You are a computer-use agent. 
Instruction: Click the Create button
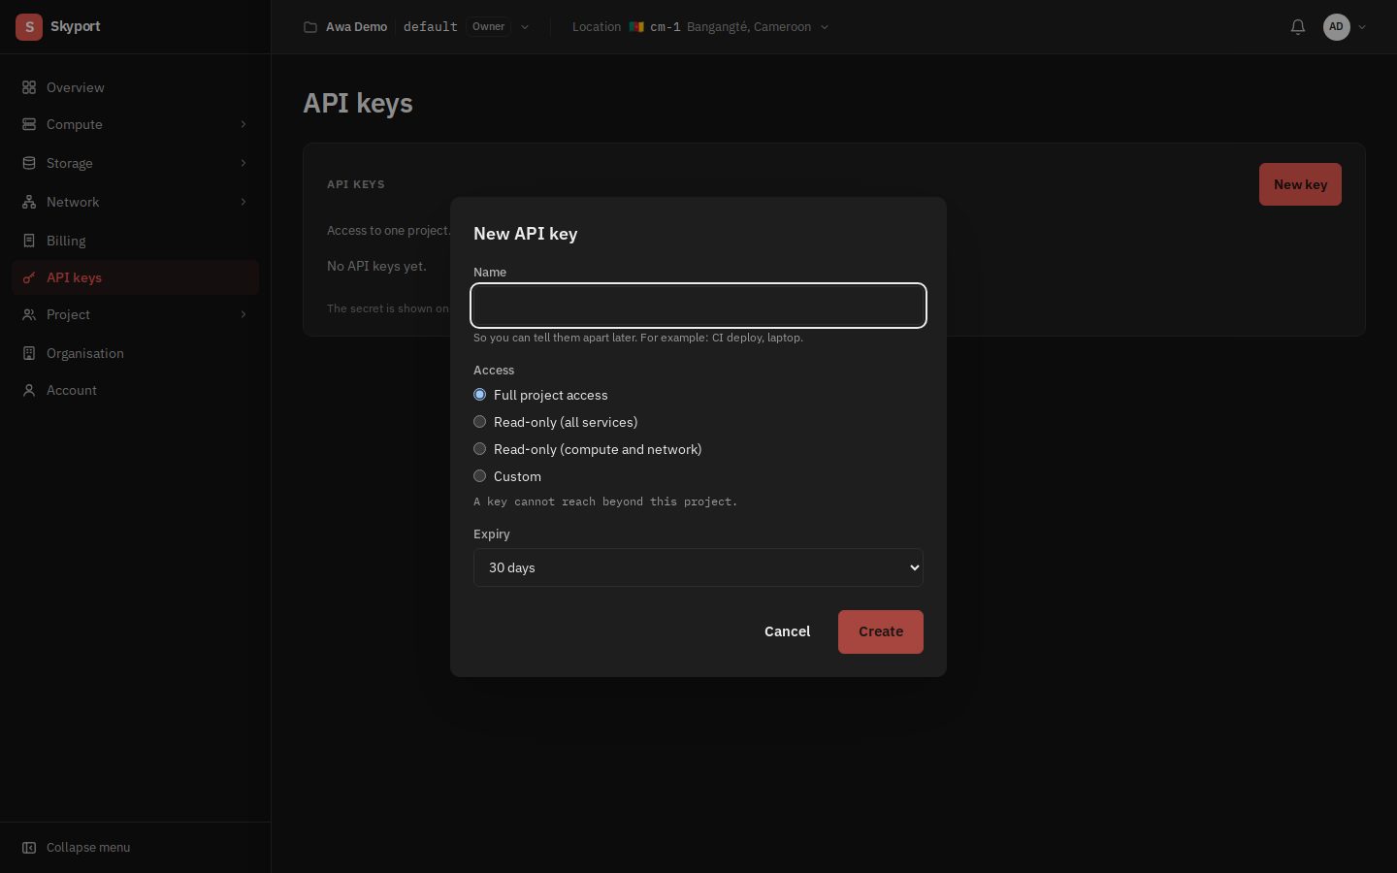coord(881,631)
